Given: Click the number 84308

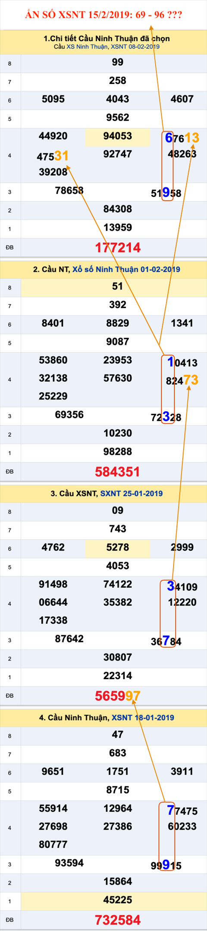Looking at the screenshot, I should point(118,209).
